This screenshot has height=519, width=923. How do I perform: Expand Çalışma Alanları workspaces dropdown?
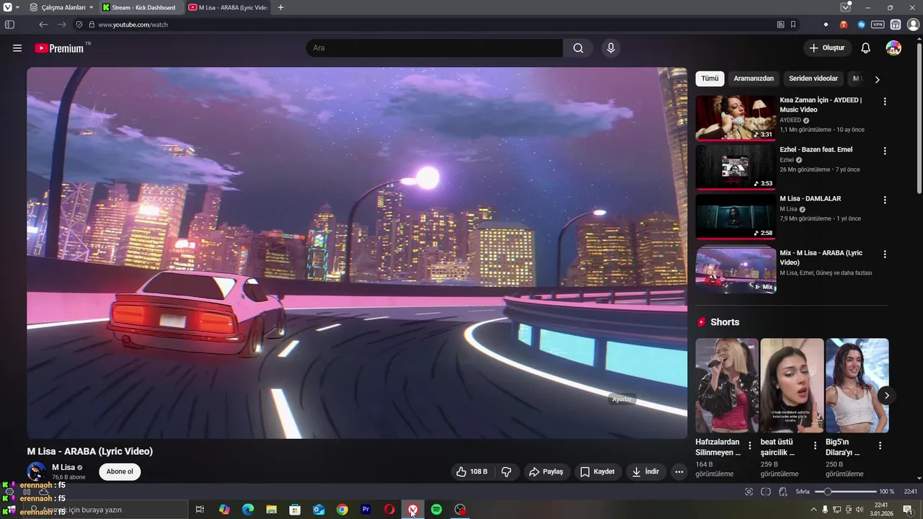point(61,7)
